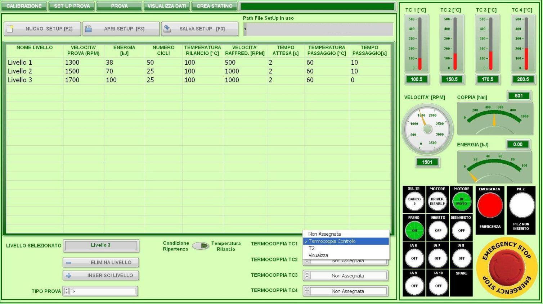Click the TC 4 thermometer gauge
This screenshot has height=304, width=543.
point(523,44)
